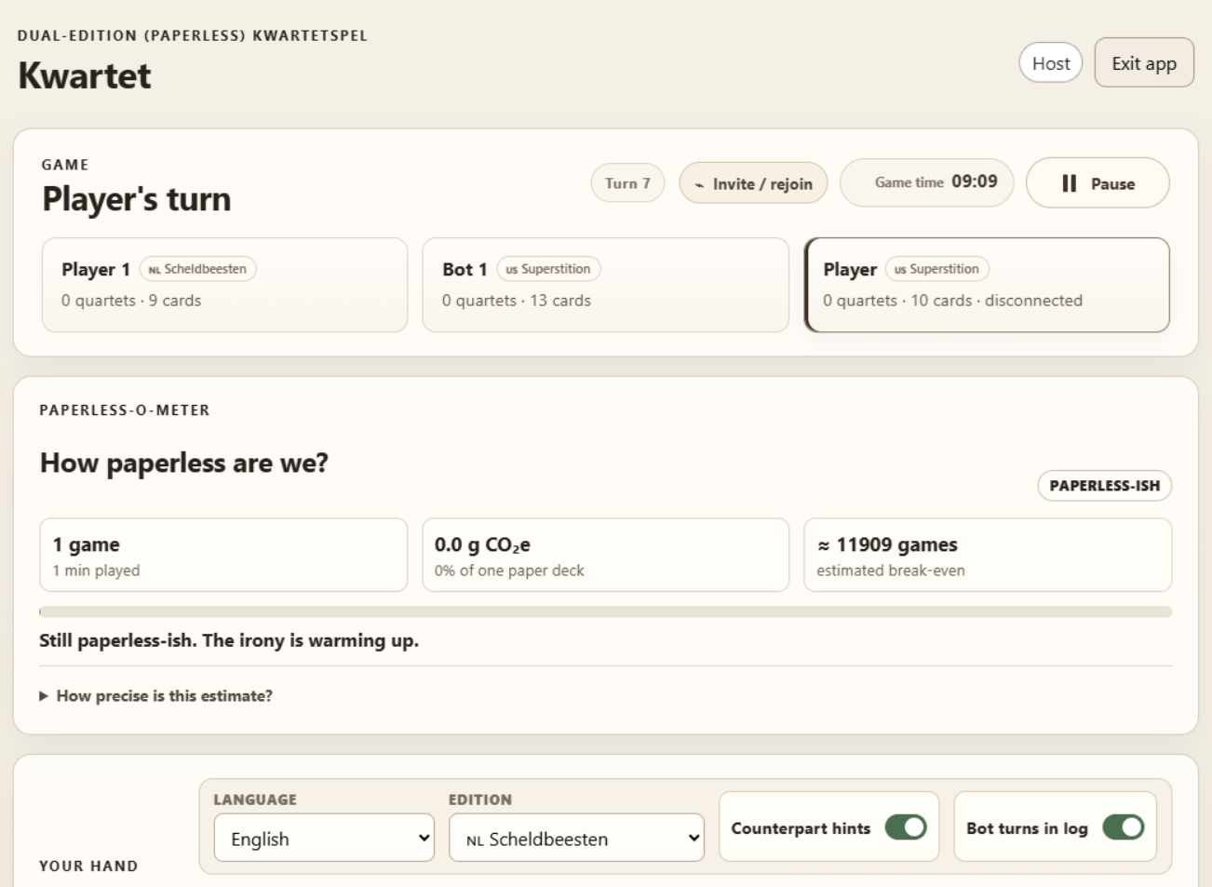
Task: Click the paperless progress bar
Action: click(605, 612)
